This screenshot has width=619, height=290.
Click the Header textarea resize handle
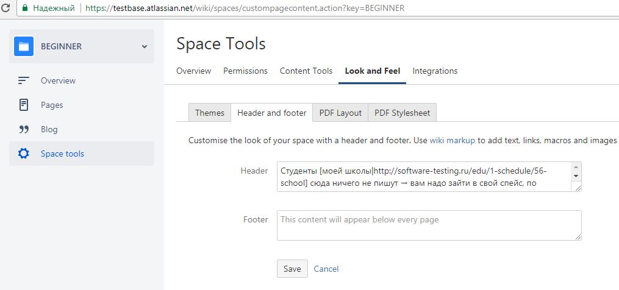[x=578, y=188]
